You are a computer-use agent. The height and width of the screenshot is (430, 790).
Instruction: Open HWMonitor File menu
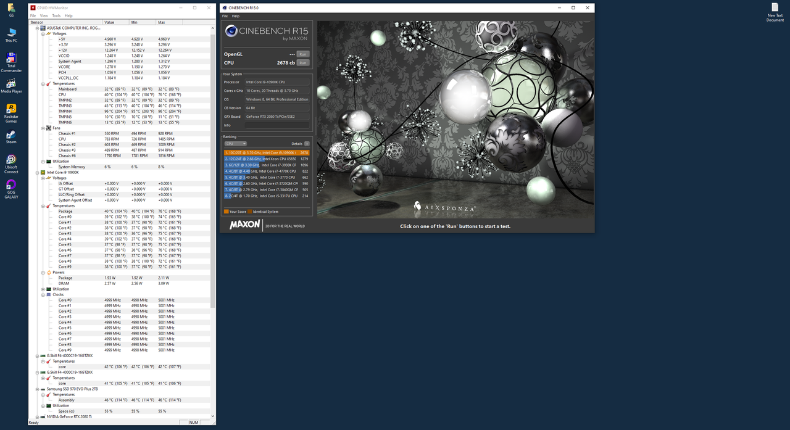(x=33, y=15)
